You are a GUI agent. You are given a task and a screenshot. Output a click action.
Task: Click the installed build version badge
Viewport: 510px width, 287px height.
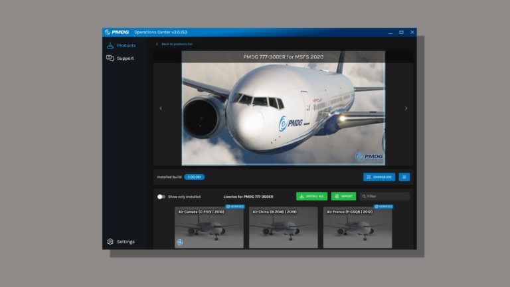[x=194, y=177]
